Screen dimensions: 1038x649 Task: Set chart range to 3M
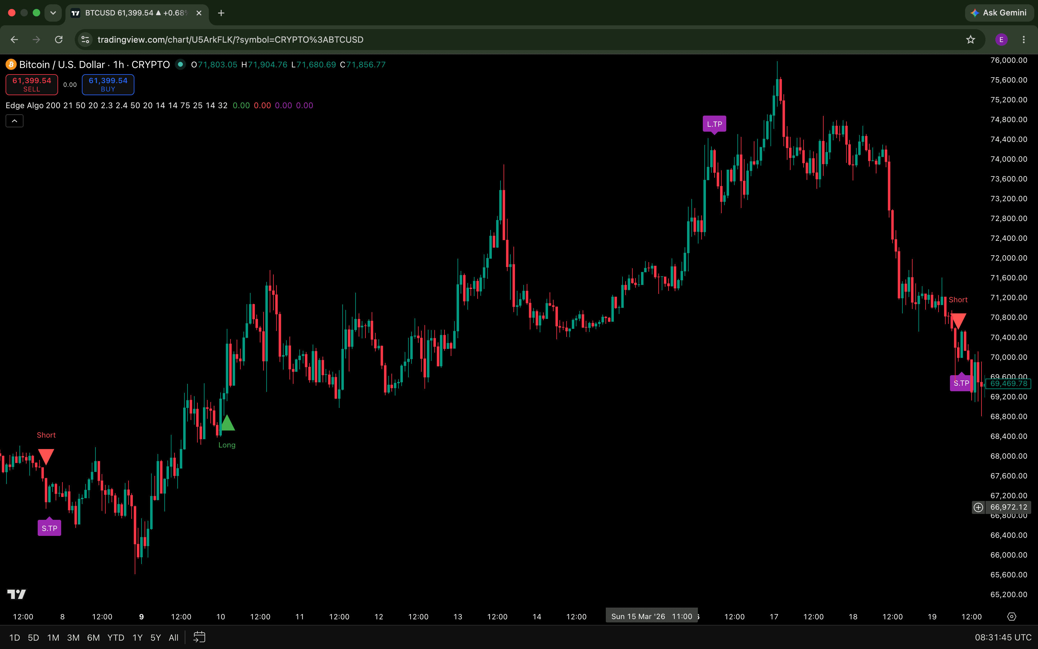(73, 637)
